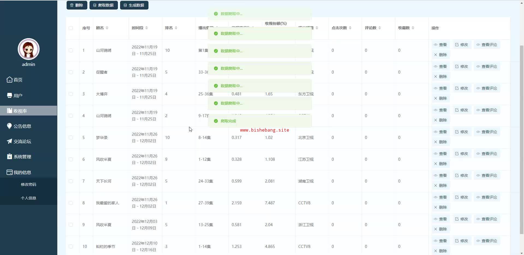Click the user icon beside 用户
This screenshot has width=524, height=255.
coord(10,95)
